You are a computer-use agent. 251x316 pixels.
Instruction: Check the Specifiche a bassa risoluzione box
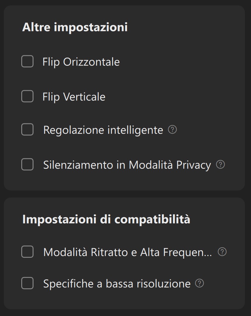click(27, 283)
